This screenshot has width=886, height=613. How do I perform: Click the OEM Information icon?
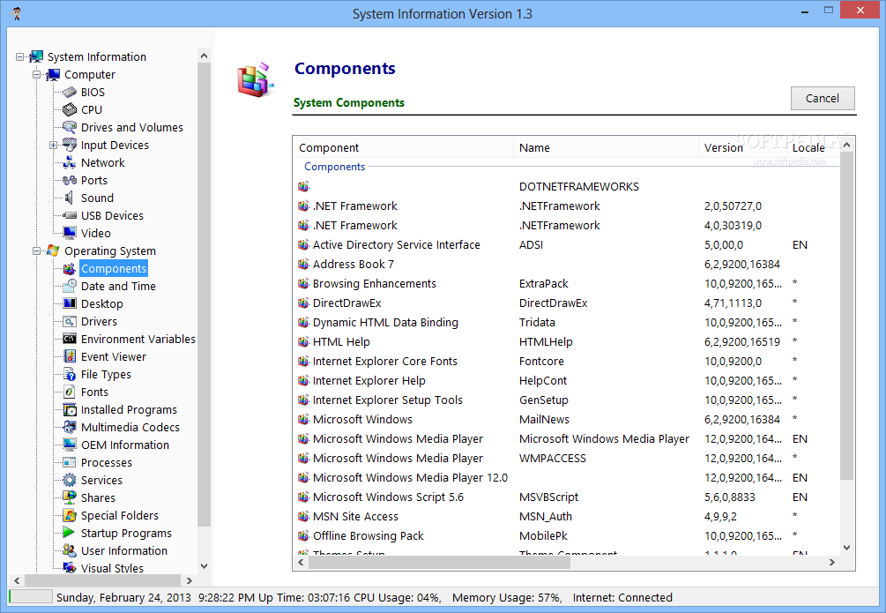click(70, 445)
